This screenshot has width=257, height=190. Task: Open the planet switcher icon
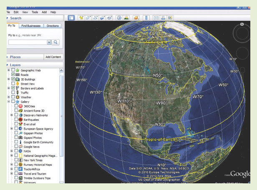point(136,18)
